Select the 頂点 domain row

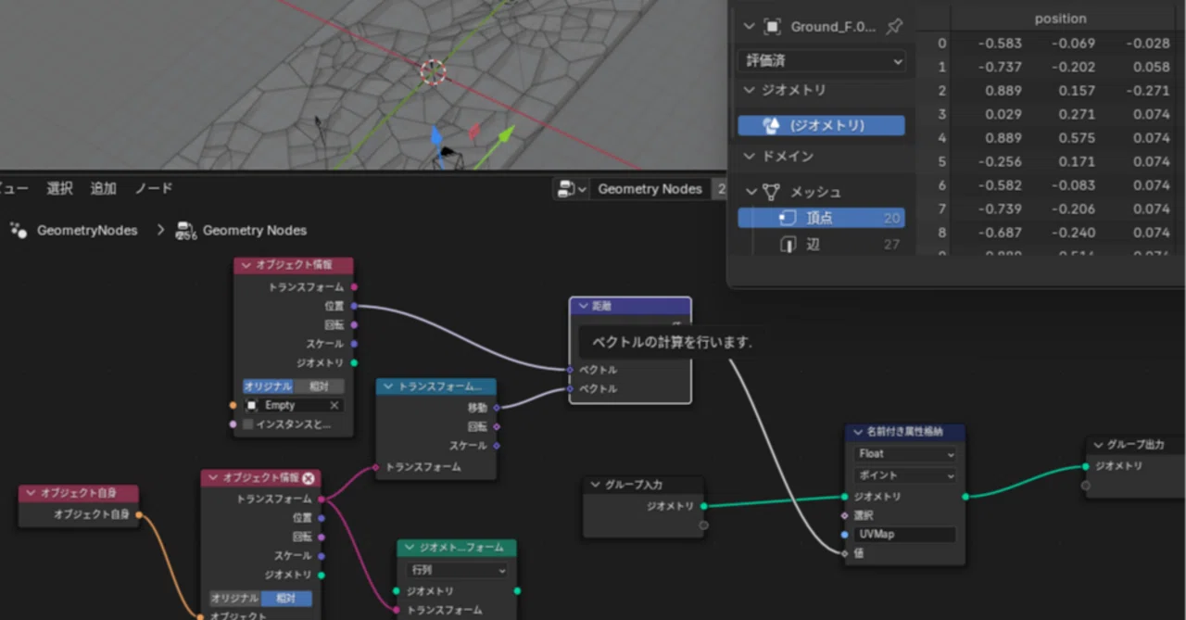click(821, 218)
